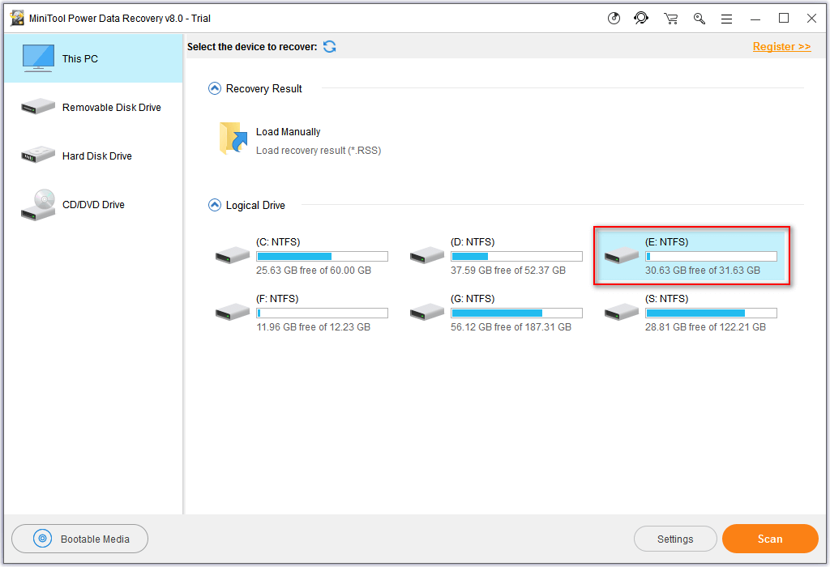
Task: Select CD/DVD Drive in sidebar
Action: point(93,204)
